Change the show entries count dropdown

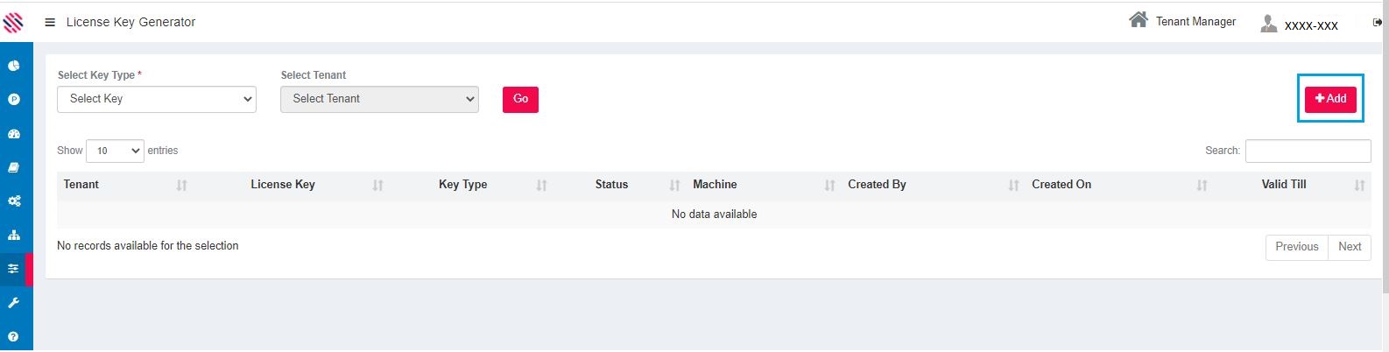tap(115, 151)
